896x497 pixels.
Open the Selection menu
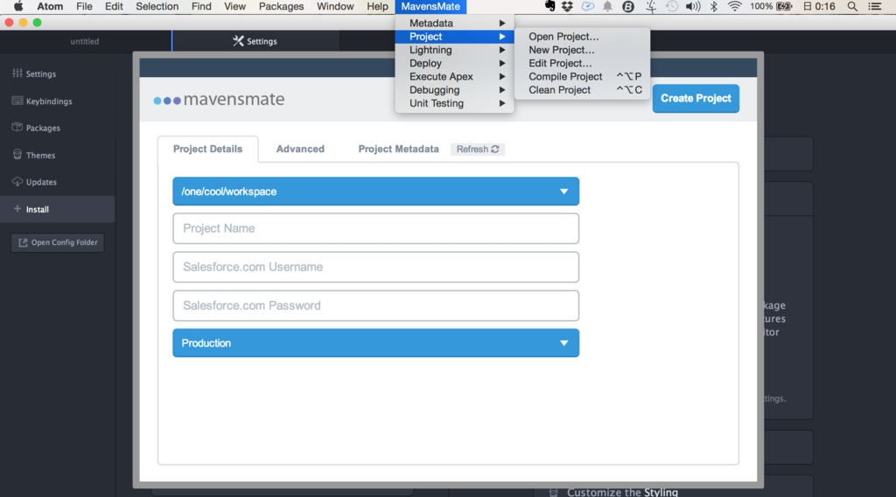click(157, 6)
